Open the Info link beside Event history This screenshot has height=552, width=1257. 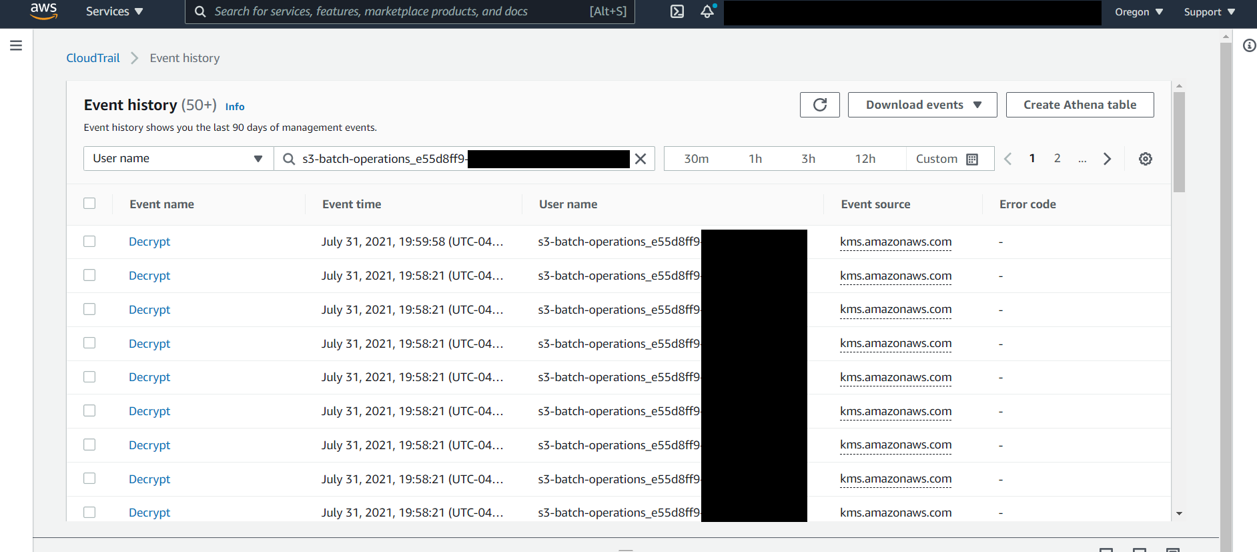point(235,107)
